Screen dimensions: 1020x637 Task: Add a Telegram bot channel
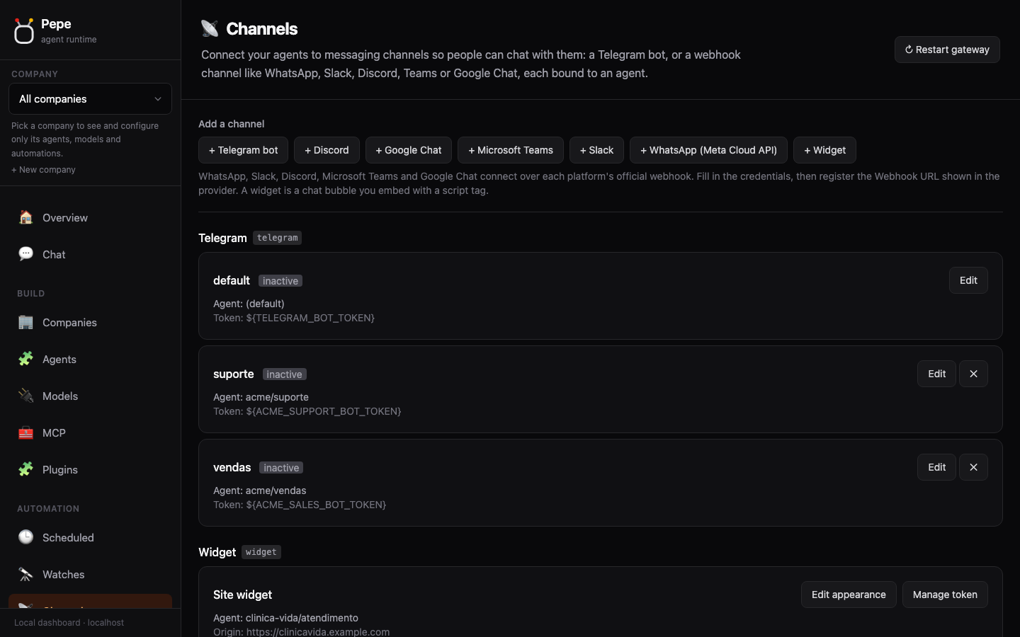click(x=244, y=150)
